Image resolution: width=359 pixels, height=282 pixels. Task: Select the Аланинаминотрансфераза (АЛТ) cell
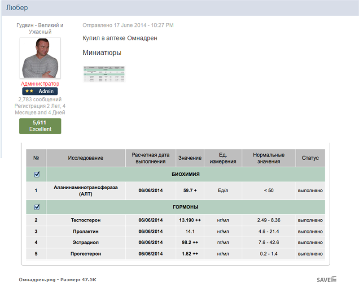(x=85, y=191)
